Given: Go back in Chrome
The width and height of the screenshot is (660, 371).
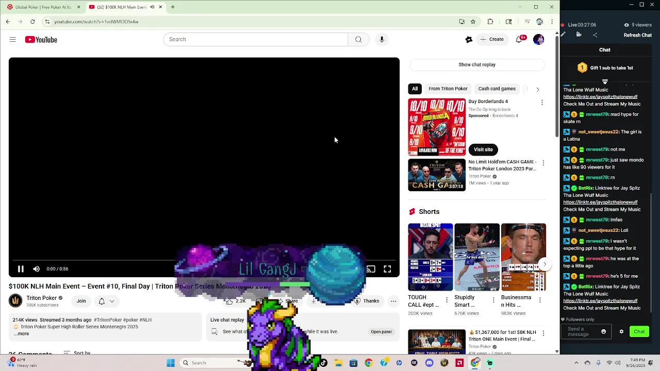Looking at the screenshot, I should (8, 22).
